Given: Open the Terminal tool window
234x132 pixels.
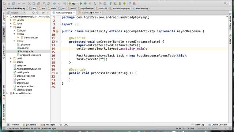Looking at the screenshot, I should click(x=13, y=125).
